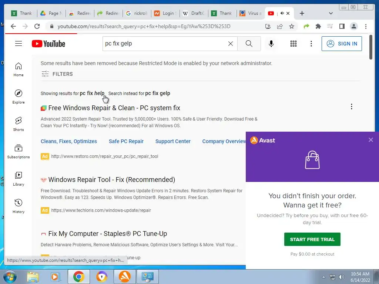Screen dimensions: 379x284
Task: Show hidden system tray icons
Action: pyautogui.click(x=323, y=277)
